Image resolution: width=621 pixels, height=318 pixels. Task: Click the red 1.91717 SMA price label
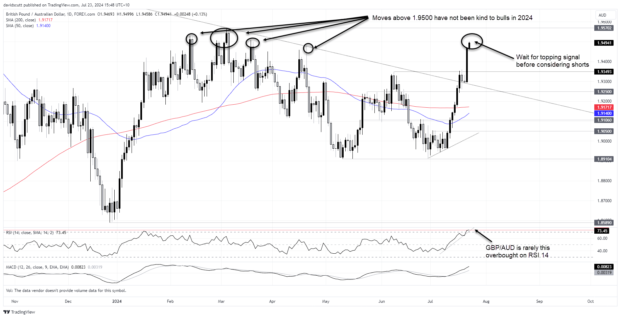point(604,107)
